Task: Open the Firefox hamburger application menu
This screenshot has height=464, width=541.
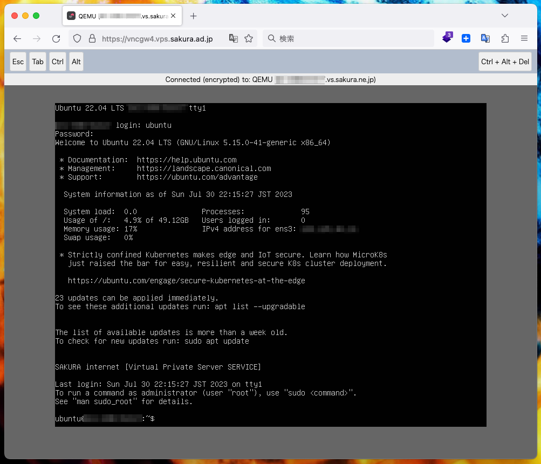Action: (524, 39)
